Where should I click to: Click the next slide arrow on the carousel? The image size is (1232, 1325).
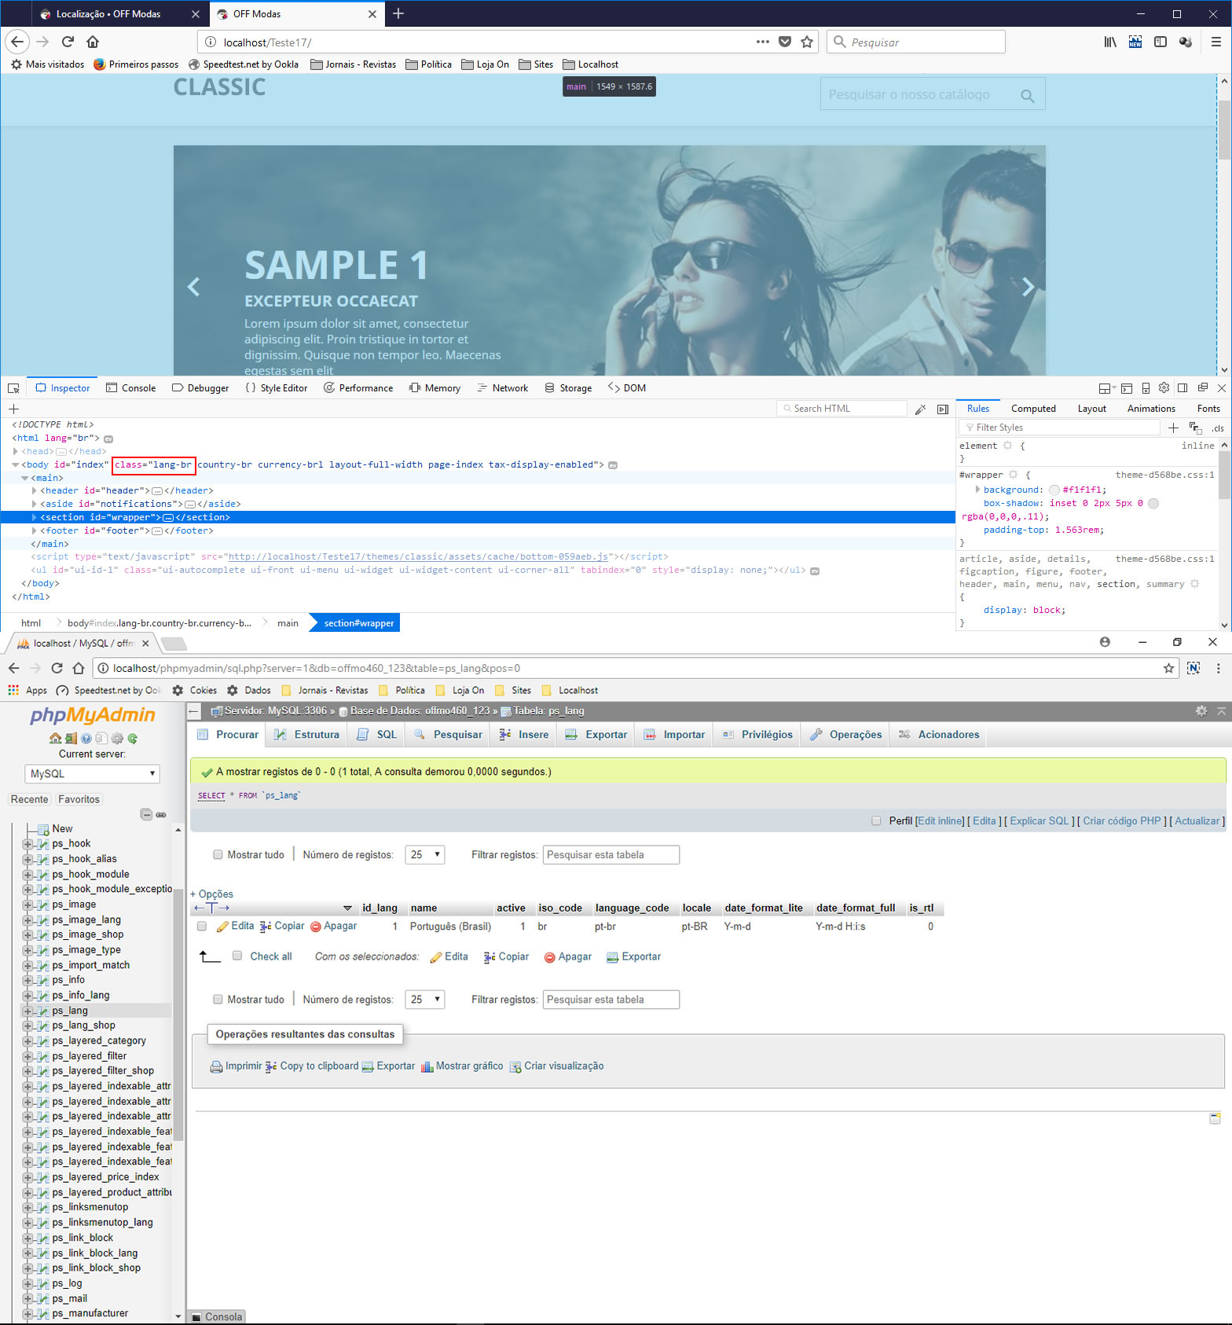click(x=1028, y=287)
